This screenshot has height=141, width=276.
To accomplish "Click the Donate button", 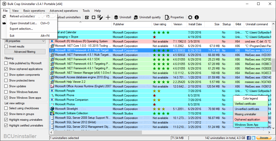I will pos(263,138).
